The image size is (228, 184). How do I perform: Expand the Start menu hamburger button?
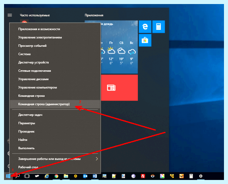(x=10, y=15)
